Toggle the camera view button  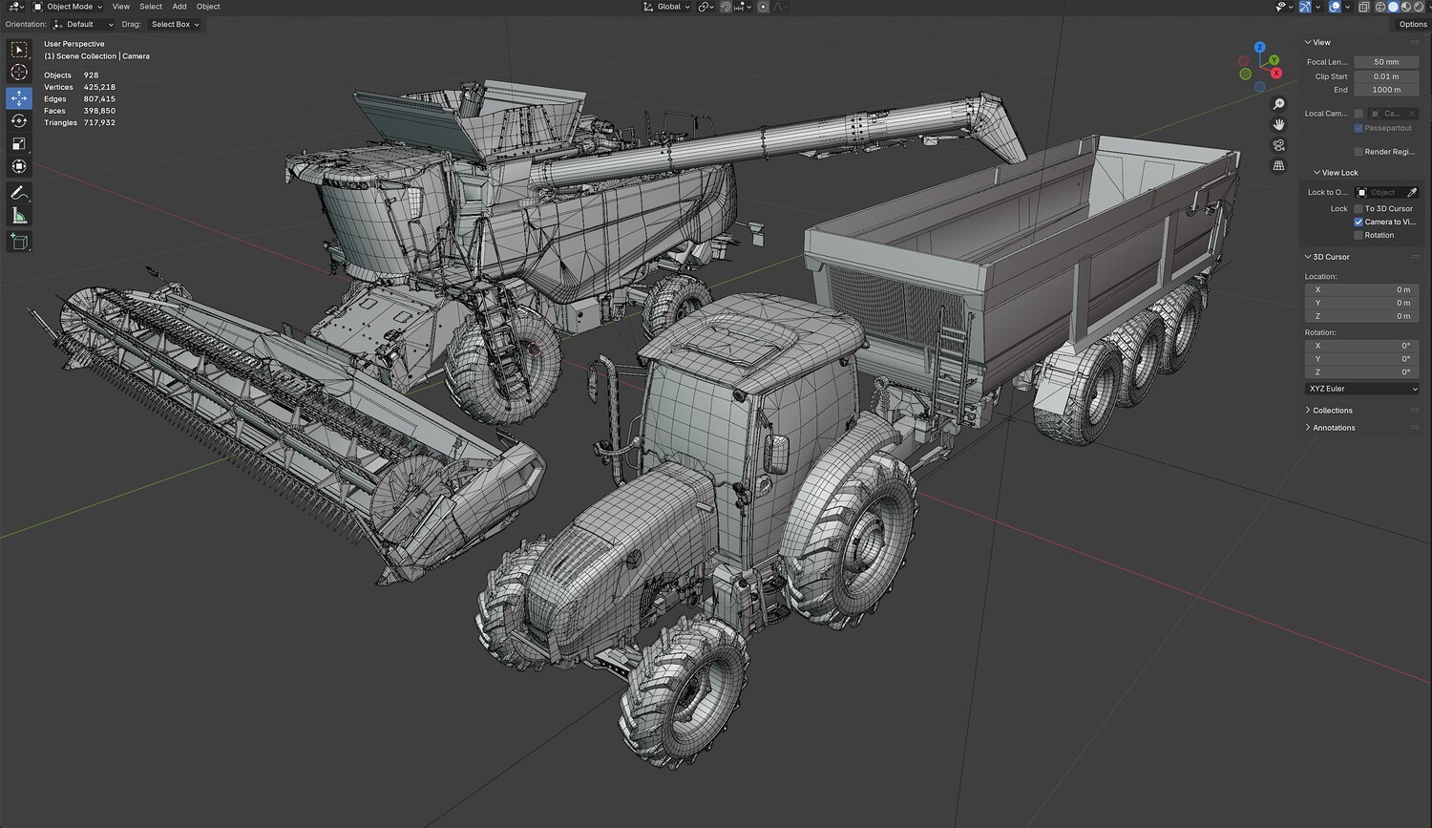[1279, 145]
